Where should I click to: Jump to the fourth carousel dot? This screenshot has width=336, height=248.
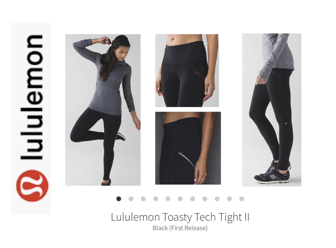click(156, 199)
